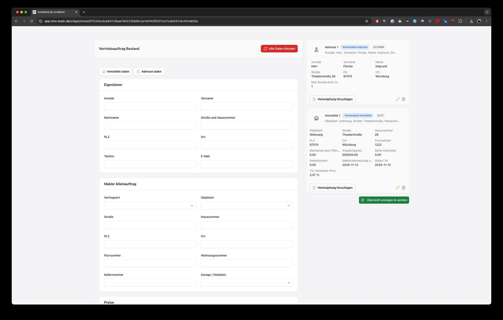Image resolution: width=503 pixels, height=320 pixels.
Task: Click the Alle Daten löschen button
Action: [x=279, y=48]
